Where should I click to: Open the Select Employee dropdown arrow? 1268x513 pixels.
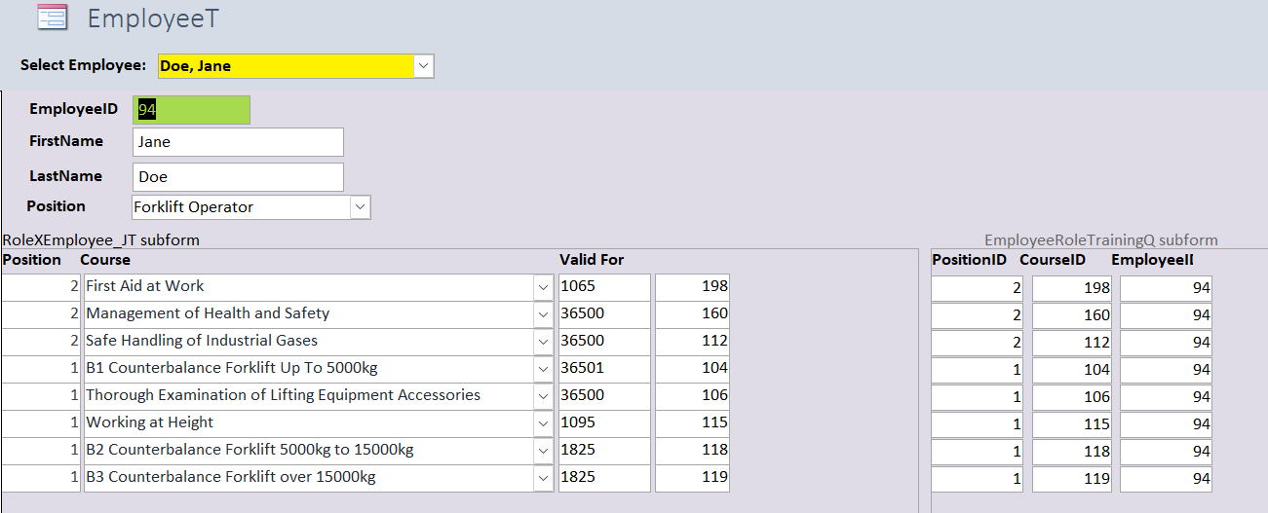coord(423,66)
